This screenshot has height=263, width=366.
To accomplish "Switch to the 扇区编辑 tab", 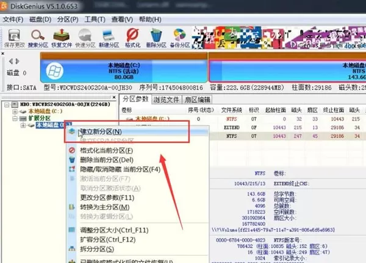I will click(x=197, y=100).
